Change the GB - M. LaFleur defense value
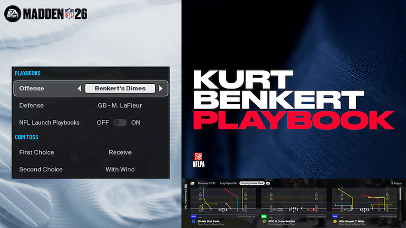 coord(120,105)
